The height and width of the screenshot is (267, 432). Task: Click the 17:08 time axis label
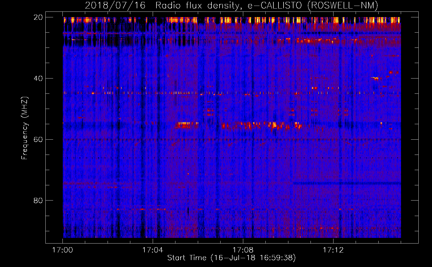click(x=243, y=250)
